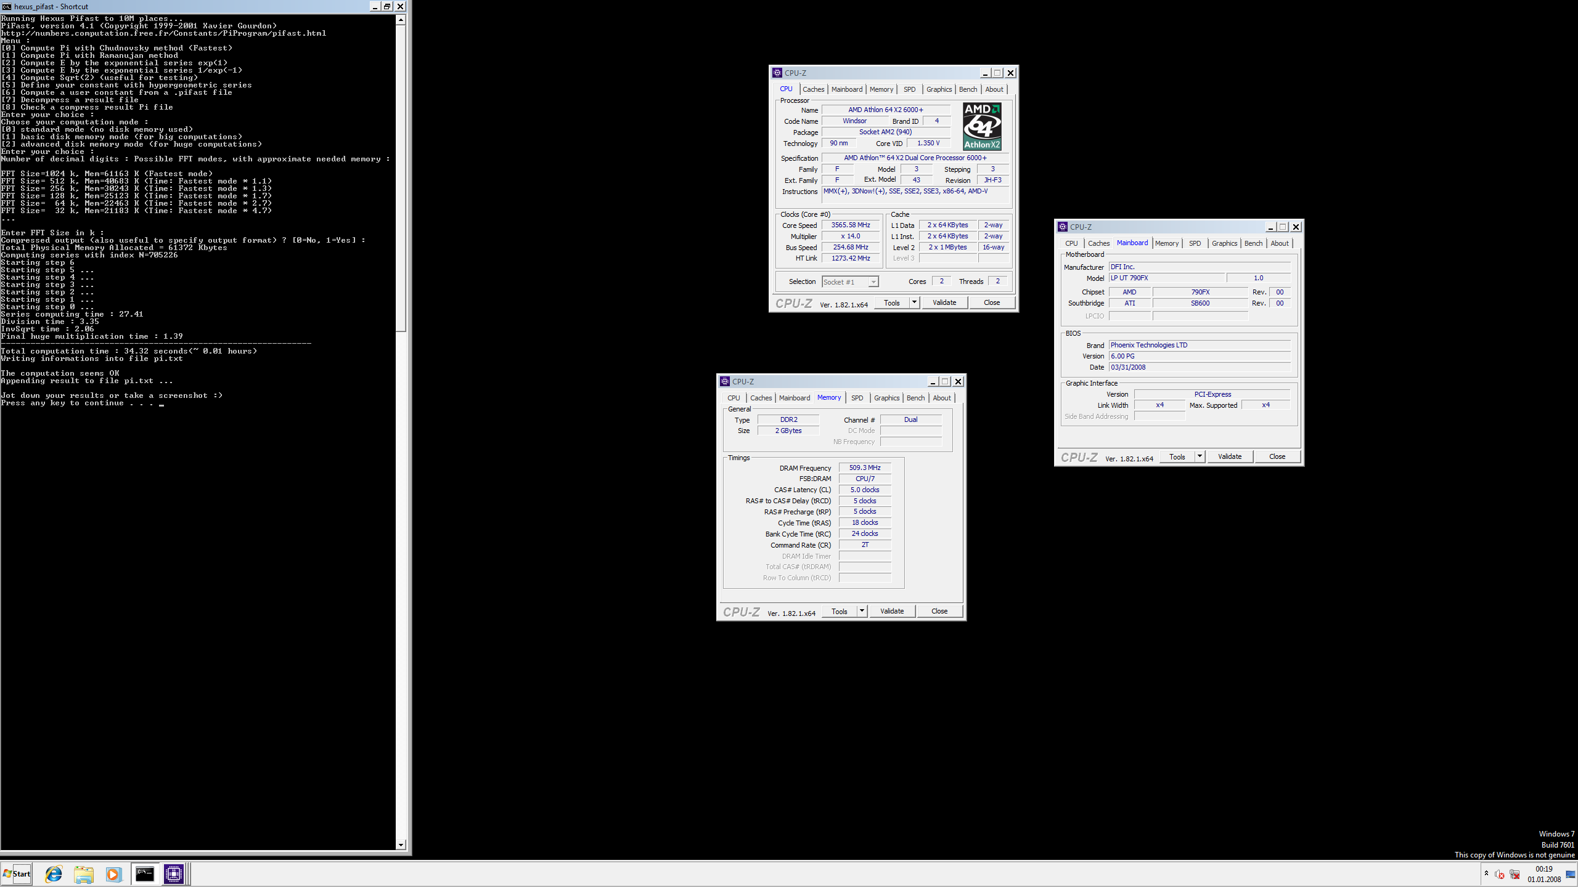
Task: Click the CPU-Z title icon of the Mainboard window
Action: pyautogui.click(x=1063, y=227)
